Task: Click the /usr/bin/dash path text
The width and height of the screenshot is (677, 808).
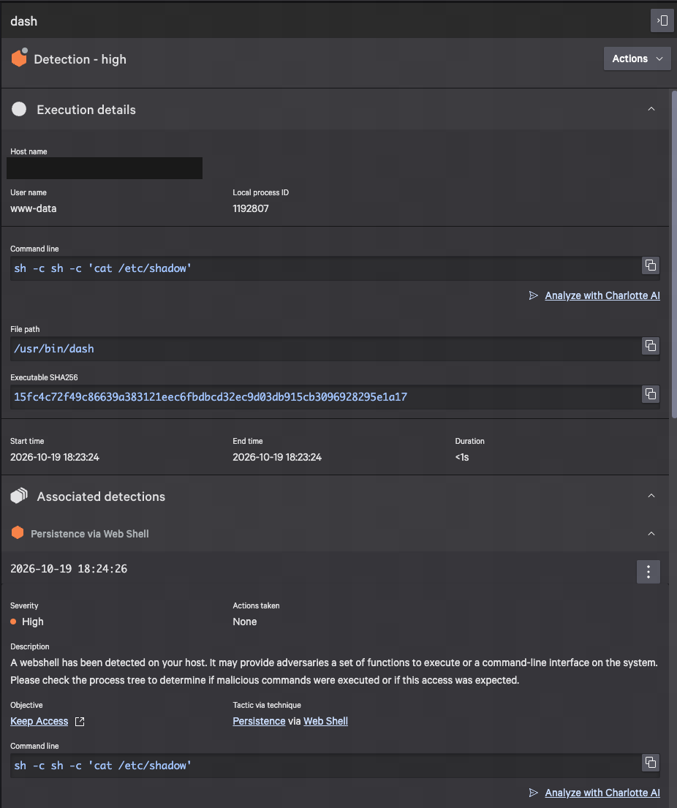Action: pos(54,349)
